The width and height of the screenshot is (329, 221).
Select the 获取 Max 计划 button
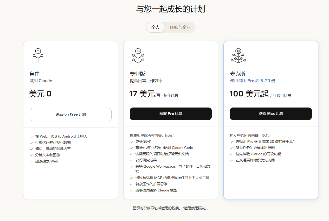[x=271, y=114]
